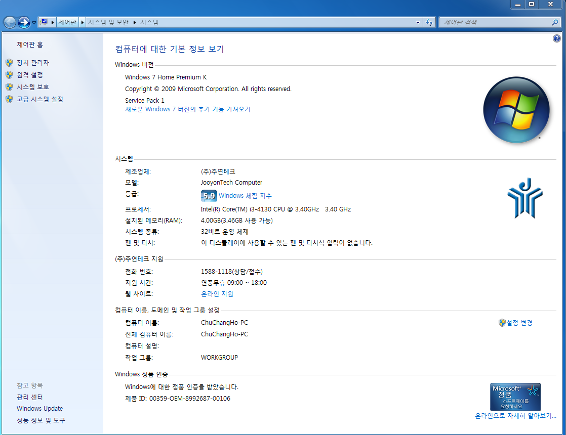Click shield icon beside 장치 관리자
566x435 pixels.
pyautogui.click(x=10, y=63)
